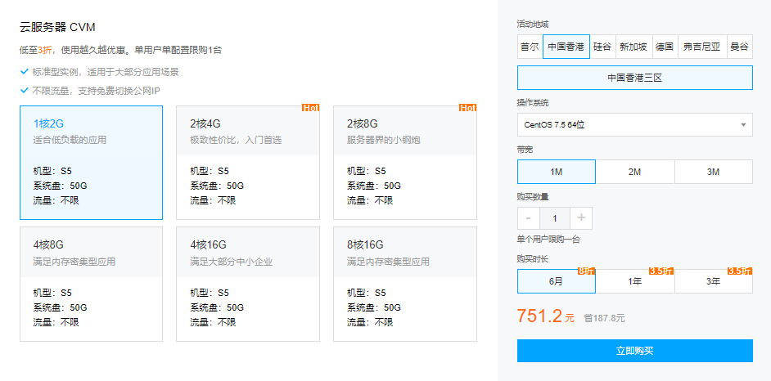
Task: Click the 立即购买 buy now button
Action: pos(635,351)
